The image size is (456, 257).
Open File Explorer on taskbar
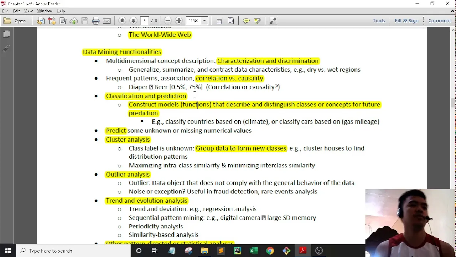click(204, 251)
